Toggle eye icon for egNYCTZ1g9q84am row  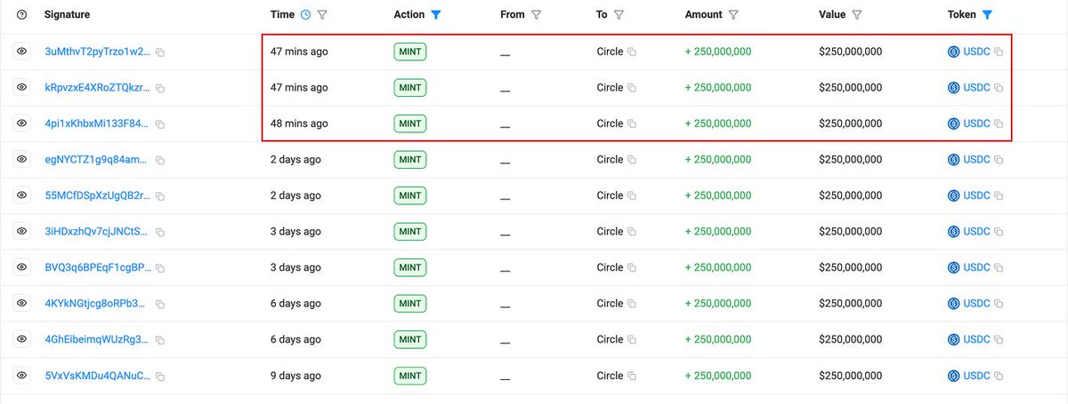tap(22, 160)
